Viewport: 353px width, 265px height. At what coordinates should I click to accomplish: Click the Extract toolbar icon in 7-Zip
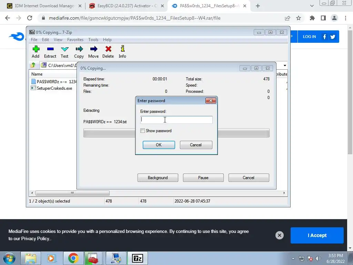point(50,52)
